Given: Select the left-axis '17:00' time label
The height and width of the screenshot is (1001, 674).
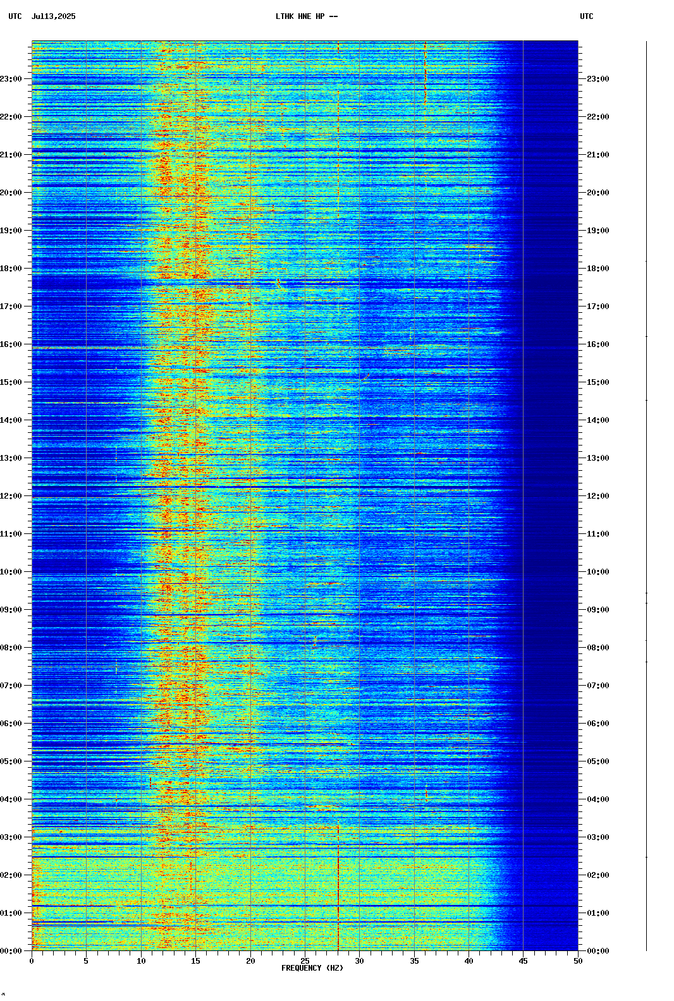Looking at the screenshot, I should [x=11, y=306].
